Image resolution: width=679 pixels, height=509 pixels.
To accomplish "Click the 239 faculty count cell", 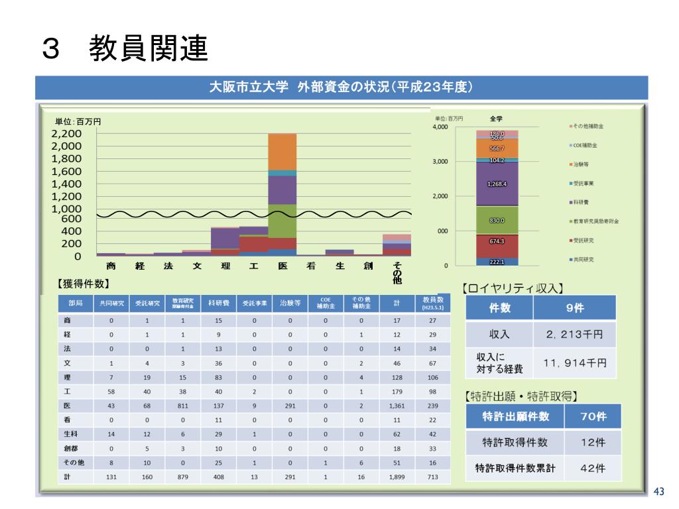I will tap(432, 406).
